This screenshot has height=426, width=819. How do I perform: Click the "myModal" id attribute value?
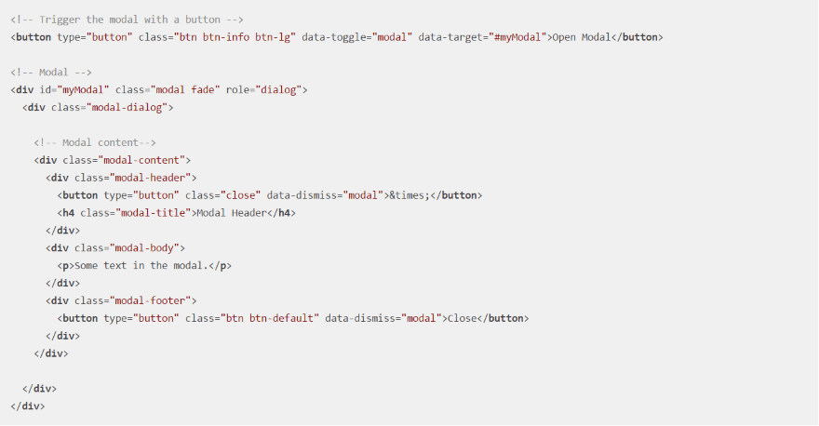pyautogui.click(x=82, y=90)
